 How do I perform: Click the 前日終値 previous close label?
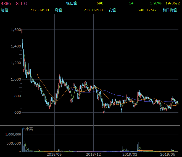(x=169, y=10)
